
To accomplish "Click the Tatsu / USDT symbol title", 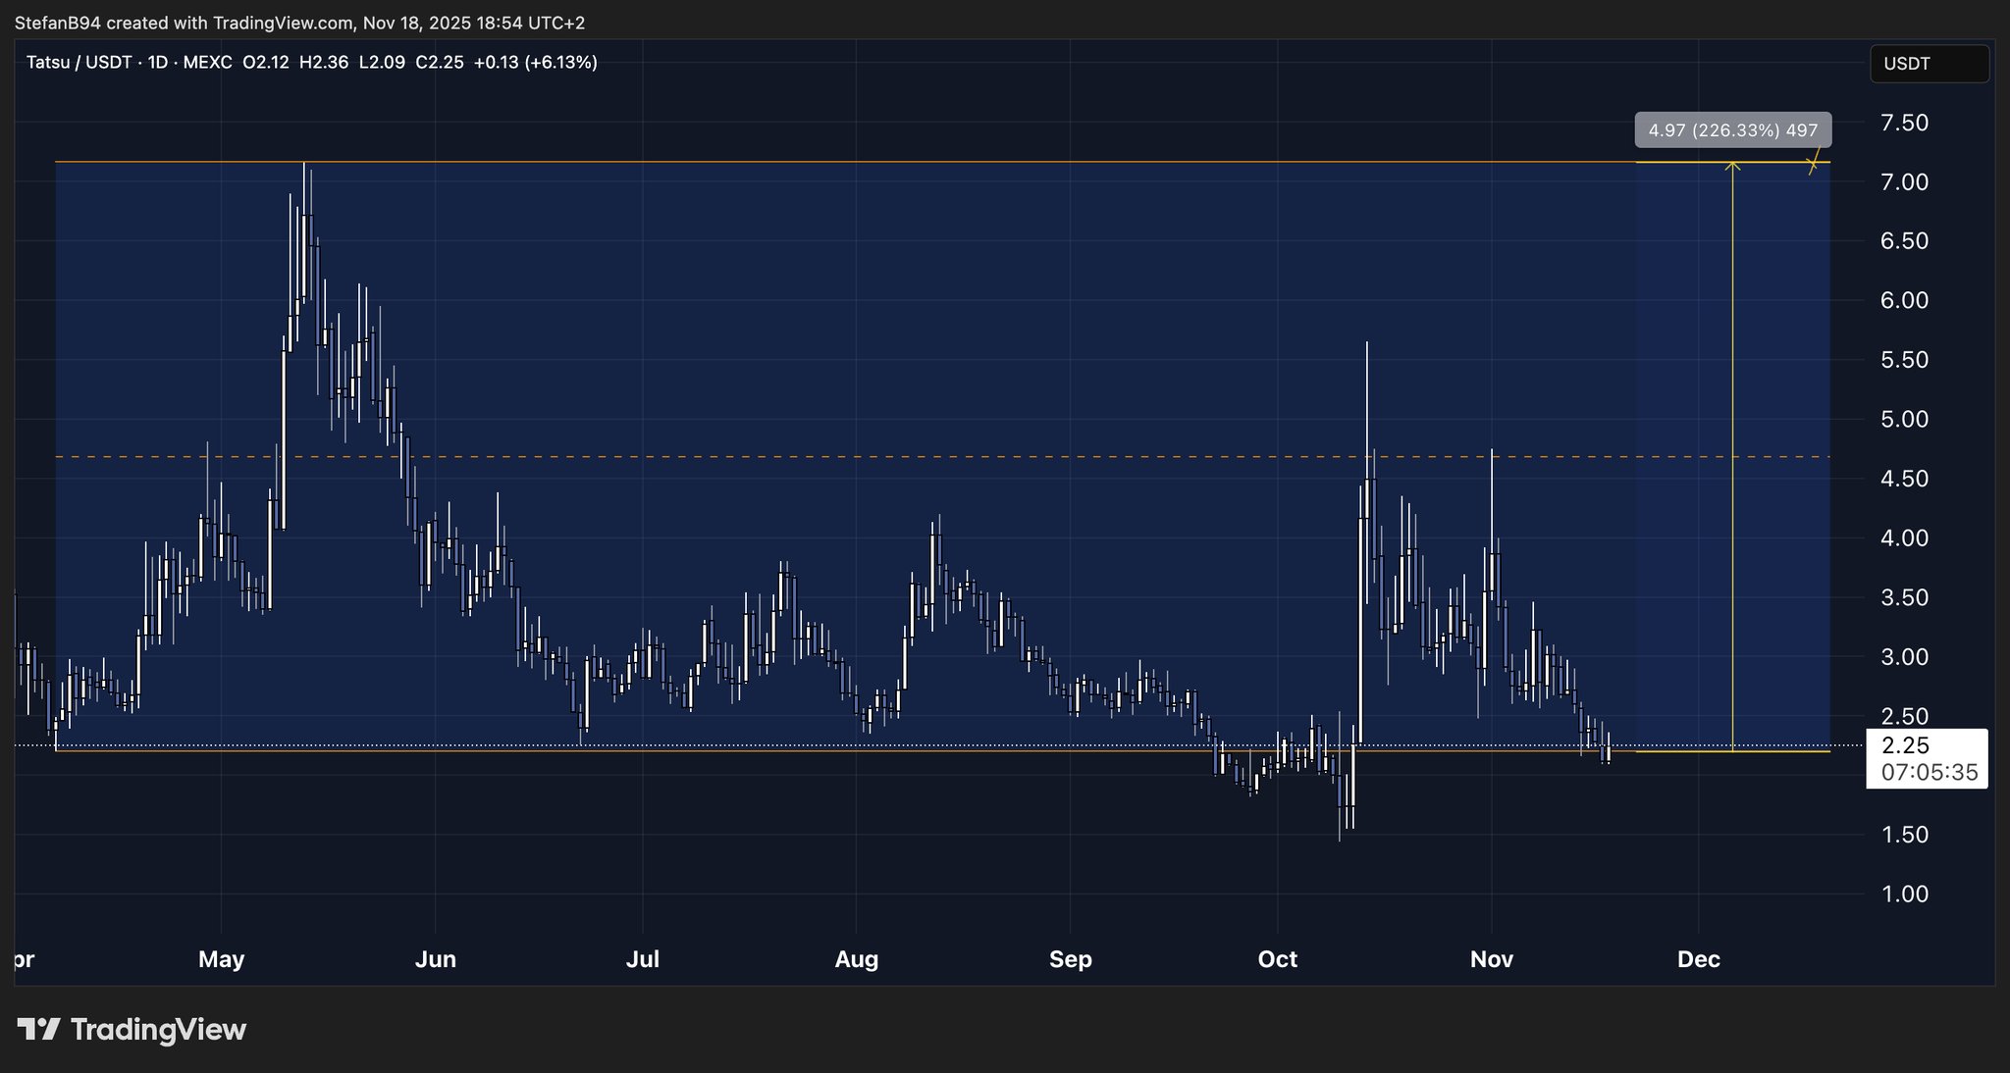I will click(x=79, y=63).
